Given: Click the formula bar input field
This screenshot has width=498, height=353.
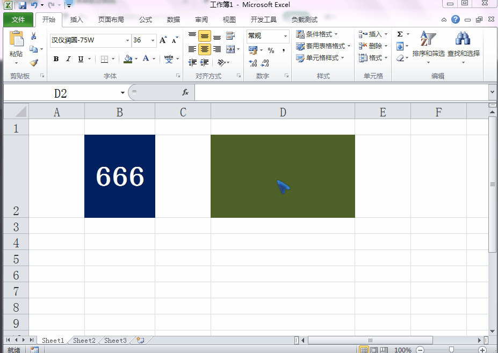Looking at the screenshot, I should (342, 92).
